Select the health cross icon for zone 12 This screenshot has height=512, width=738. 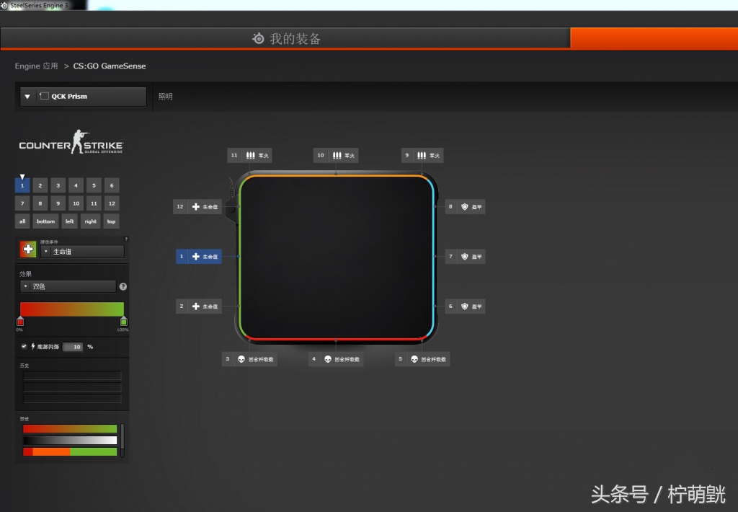[195, 206]
